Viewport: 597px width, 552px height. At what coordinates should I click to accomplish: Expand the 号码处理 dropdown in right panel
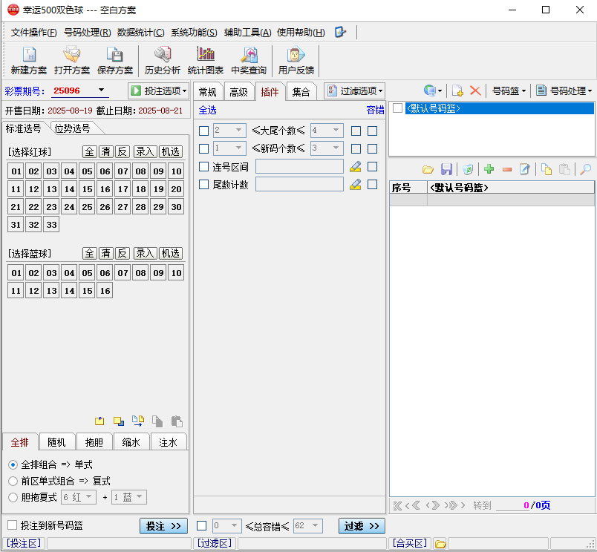coord(564,91)
